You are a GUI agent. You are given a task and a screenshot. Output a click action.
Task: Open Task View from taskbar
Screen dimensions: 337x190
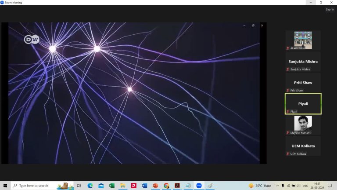[x=79, y=186]
